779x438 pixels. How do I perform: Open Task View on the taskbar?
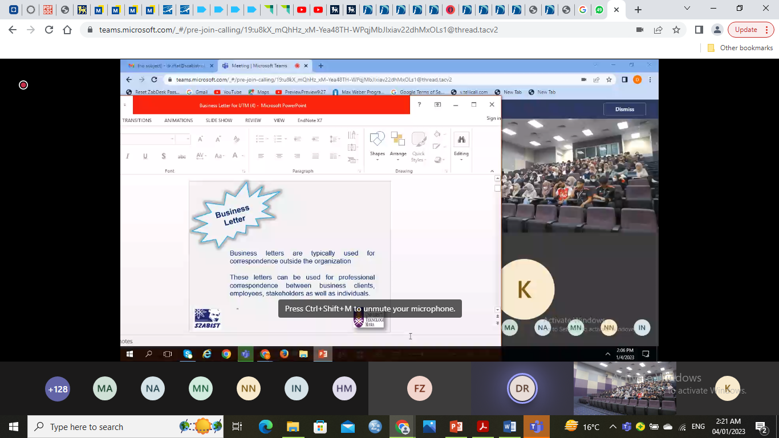237,427
